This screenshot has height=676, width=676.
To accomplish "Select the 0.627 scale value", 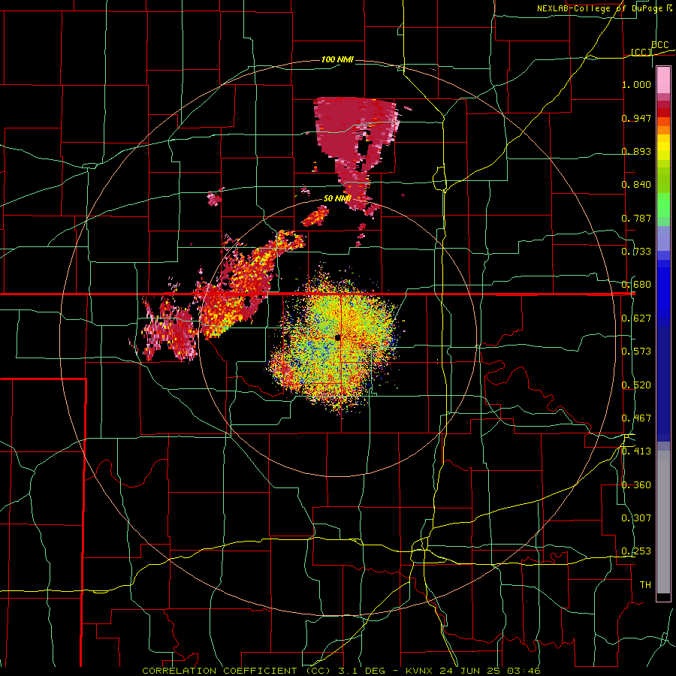I will click(x=636, y=318).
